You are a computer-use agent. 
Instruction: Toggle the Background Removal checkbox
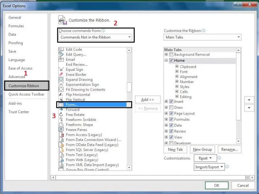[171, 54]
